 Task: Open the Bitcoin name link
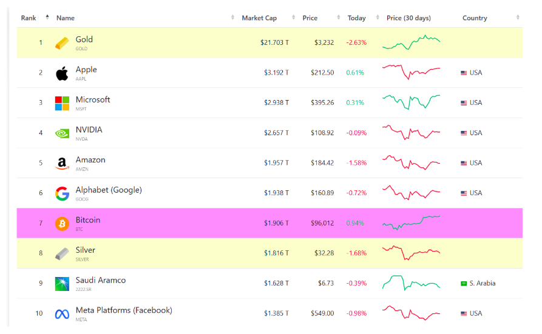click(88, 219)
